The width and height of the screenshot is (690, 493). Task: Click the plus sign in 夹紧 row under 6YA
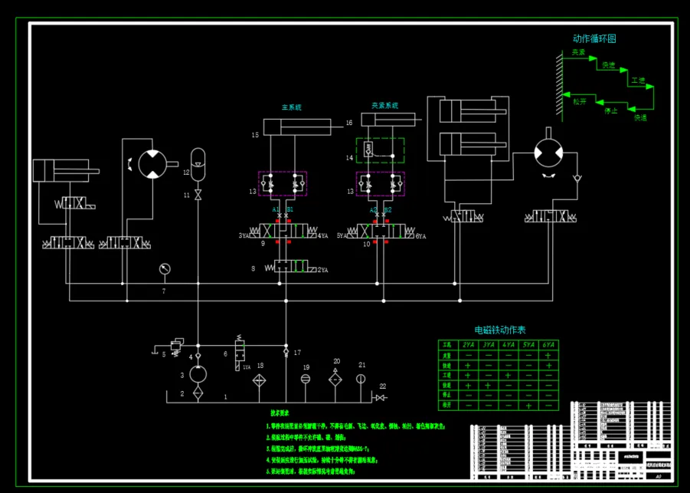pos(548,355)
